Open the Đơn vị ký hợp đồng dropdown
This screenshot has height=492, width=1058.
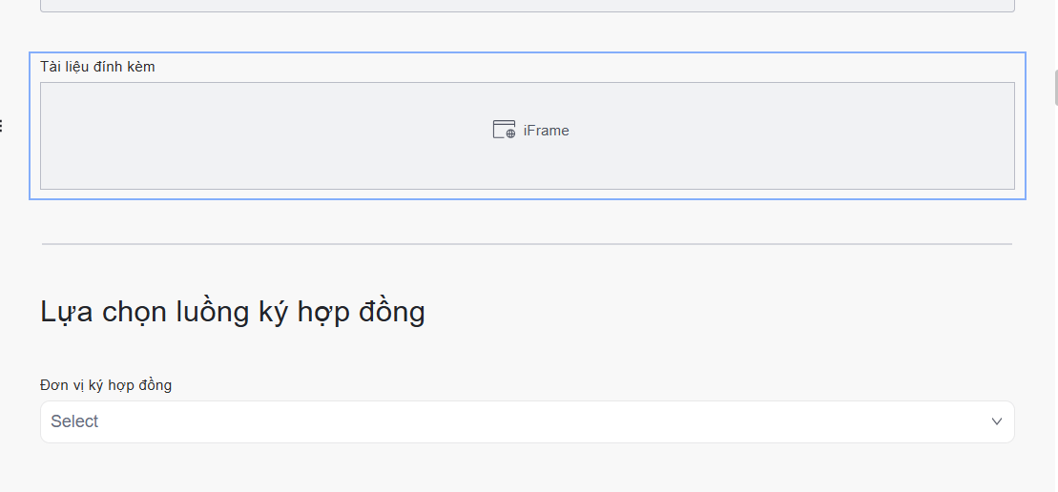[527, 421]
